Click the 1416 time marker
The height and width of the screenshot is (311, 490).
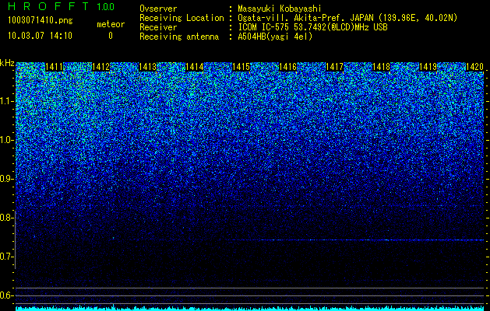tap(287, 67)
